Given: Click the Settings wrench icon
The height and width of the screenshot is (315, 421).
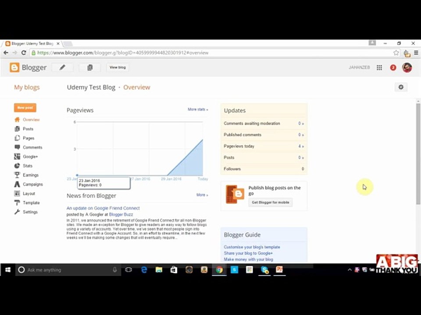Looking at the screenshot, I should click(x=17, y=212).
